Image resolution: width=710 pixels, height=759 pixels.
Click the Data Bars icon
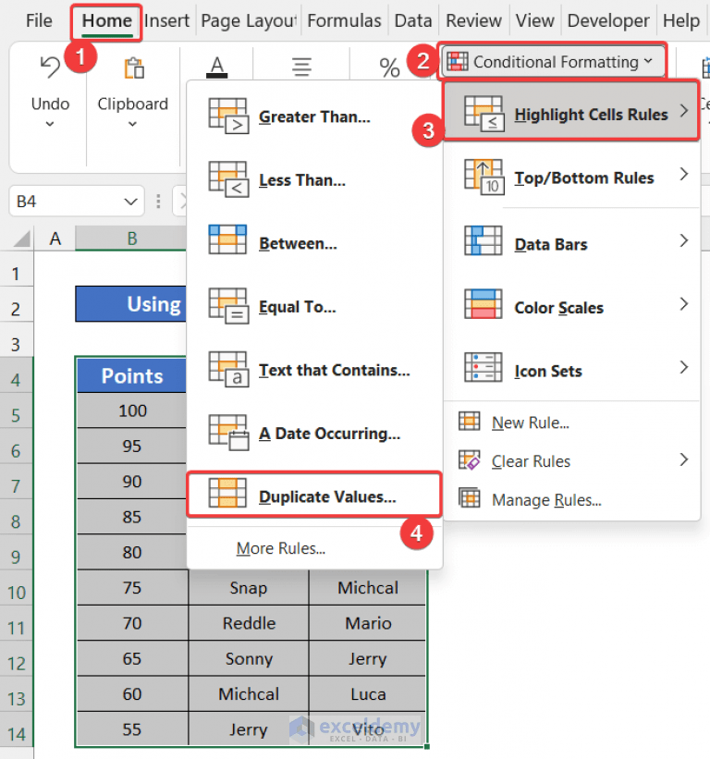483,240
